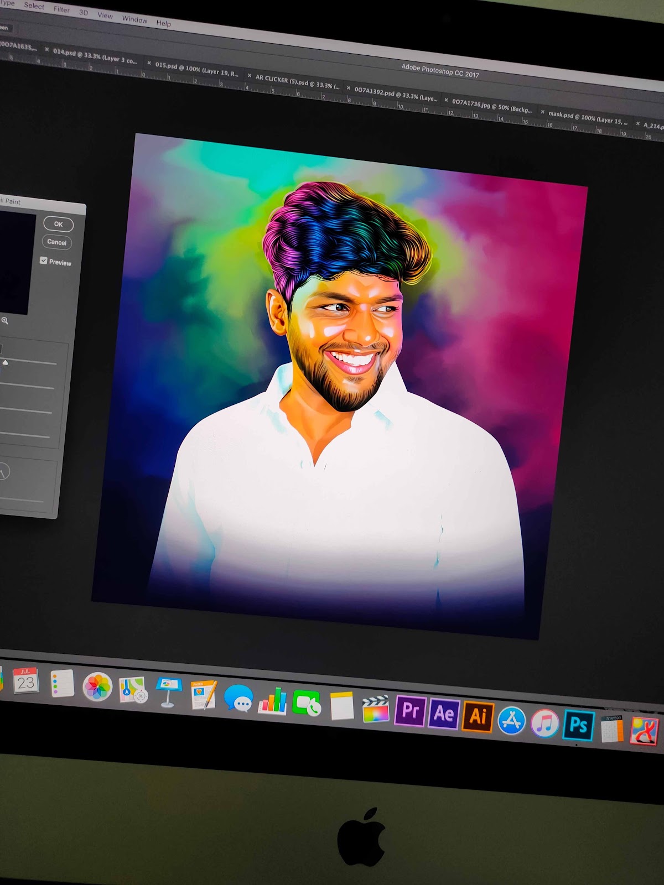Image resolution: width=664 pixels, height=885 pixels.
Task: Open the Messages app in dock
Action: 238,697
